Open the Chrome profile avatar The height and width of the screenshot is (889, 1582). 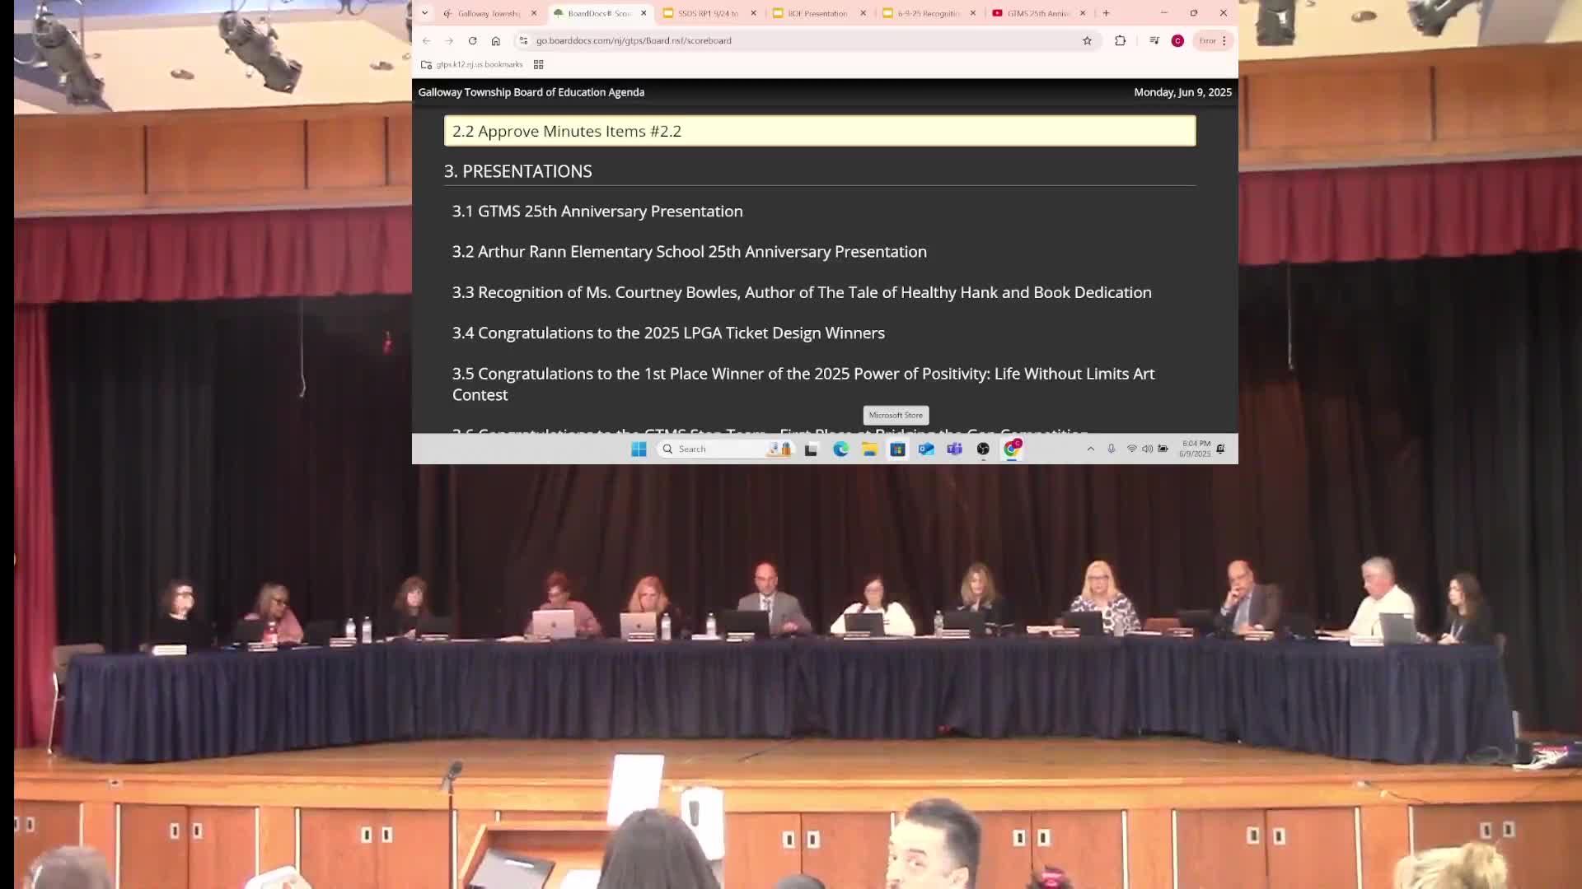1177,40
